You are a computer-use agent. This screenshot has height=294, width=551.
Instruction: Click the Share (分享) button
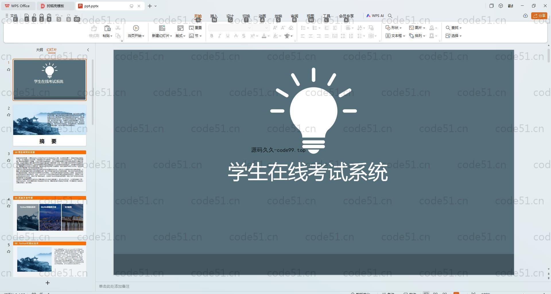pos(539,16)
